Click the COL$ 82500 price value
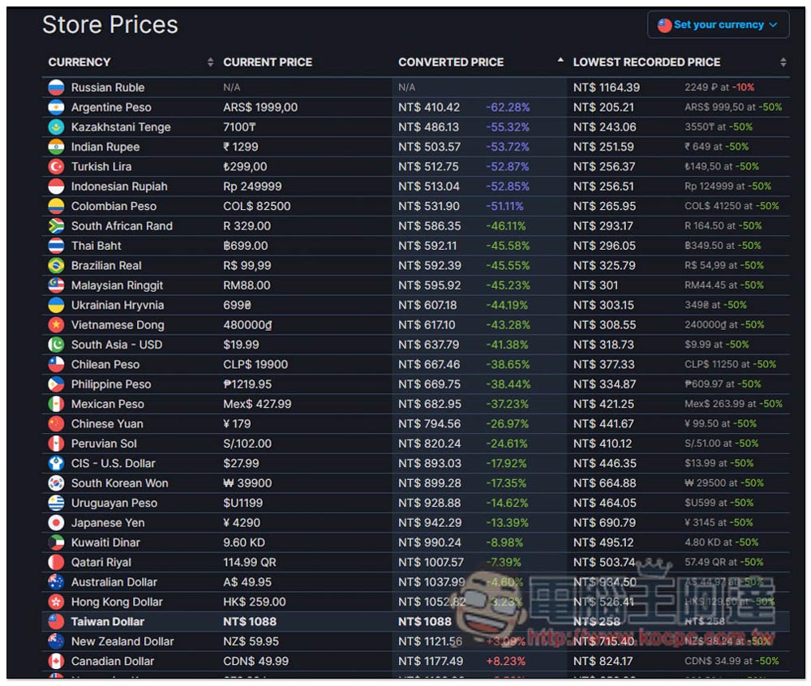The height and width of the screenshot is (686, 811). tap(256, 206)
